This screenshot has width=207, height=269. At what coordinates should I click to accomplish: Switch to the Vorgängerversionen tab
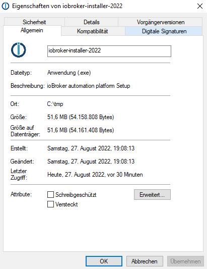[161, 22]
